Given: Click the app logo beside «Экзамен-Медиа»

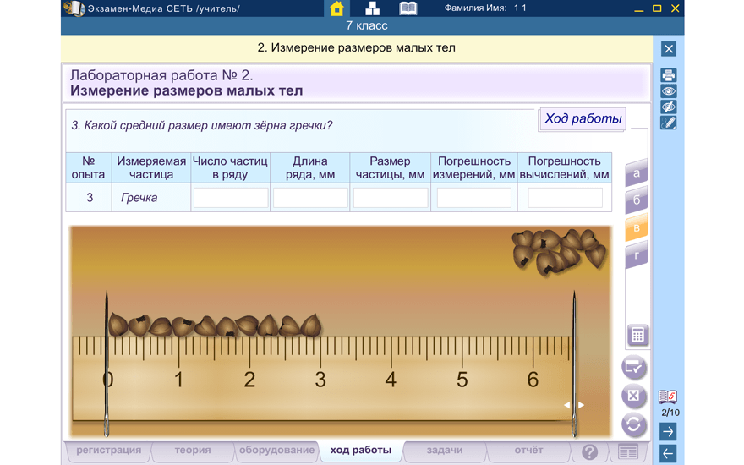Looking at the screenshot, I should point(74,8).
